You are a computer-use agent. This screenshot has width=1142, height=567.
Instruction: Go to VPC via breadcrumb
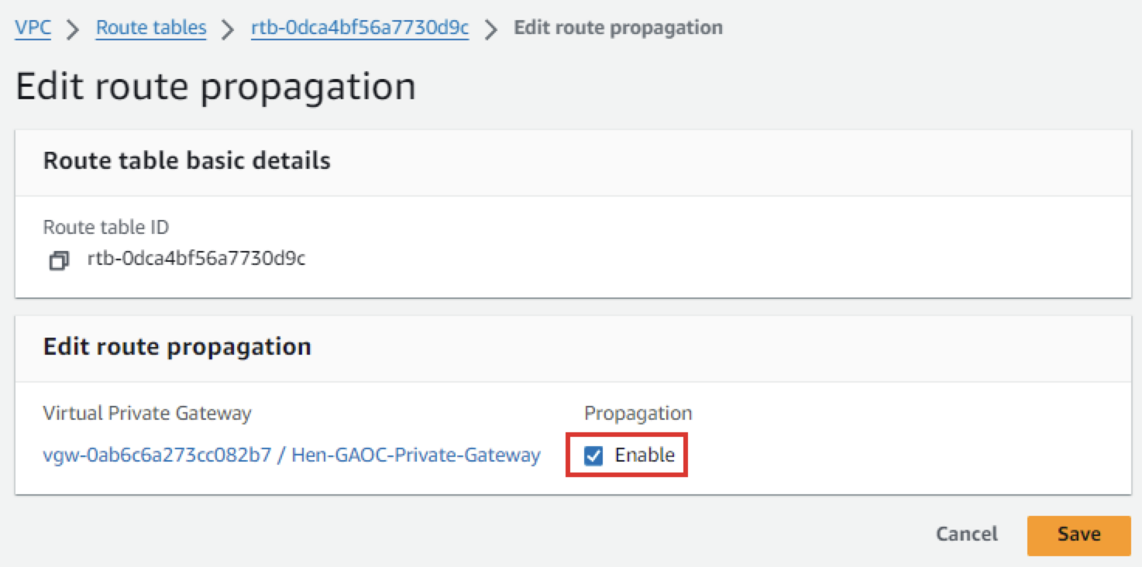point(33,28)
